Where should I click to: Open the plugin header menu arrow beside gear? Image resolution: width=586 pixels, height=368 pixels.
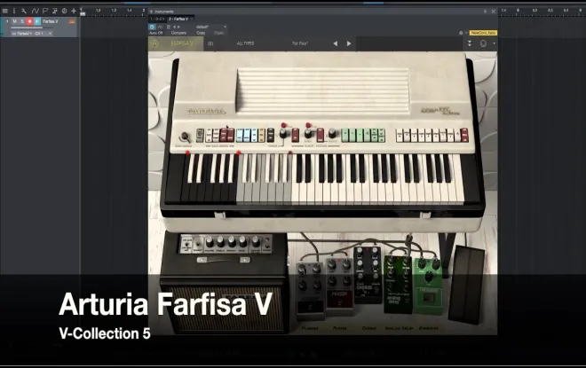tap(466, 33)
